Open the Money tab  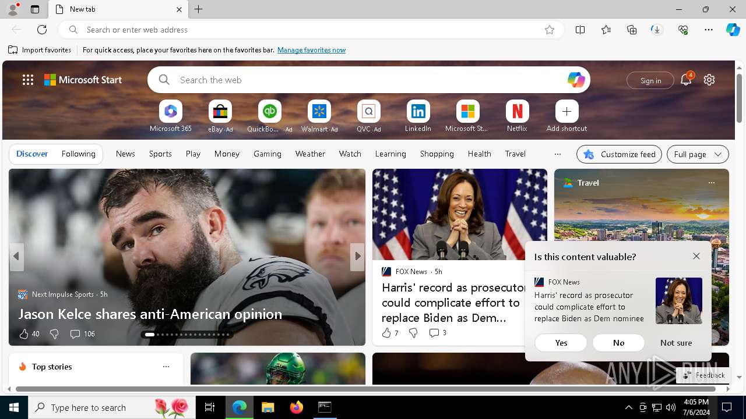click(227, 154)
